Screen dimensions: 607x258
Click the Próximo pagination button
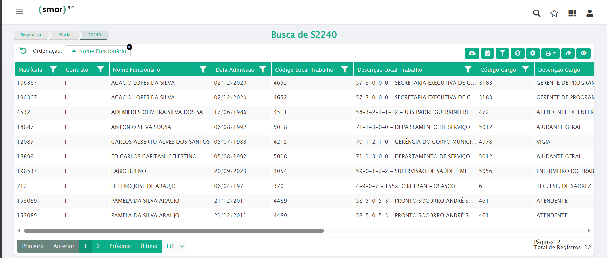tap(120, 246)
